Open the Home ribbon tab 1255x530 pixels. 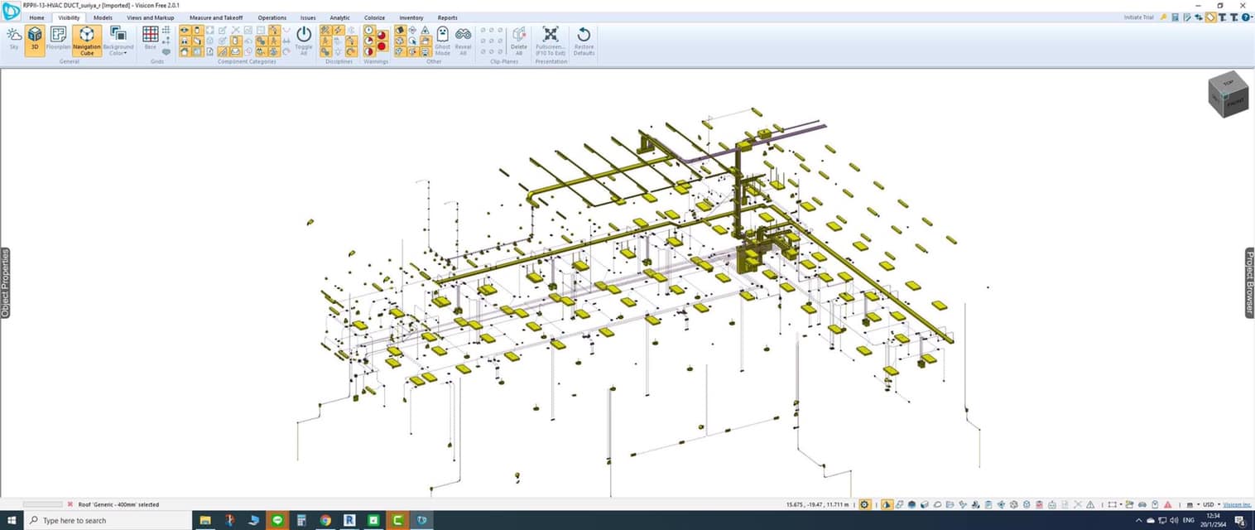[x=36, y=17]
